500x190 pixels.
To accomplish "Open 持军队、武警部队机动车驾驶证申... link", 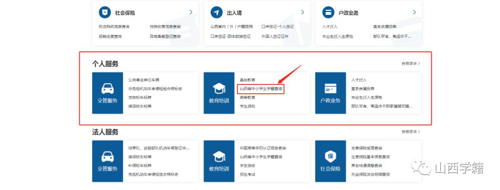I will pos(159,148).
